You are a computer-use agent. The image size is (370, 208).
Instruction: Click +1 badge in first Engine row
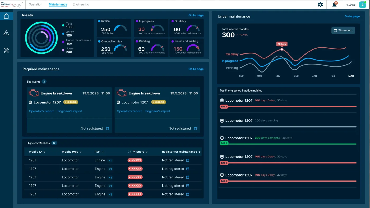[110, 161]
